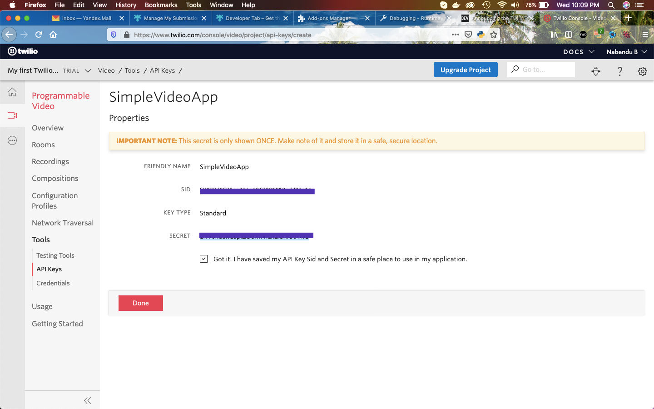Switch to the Developer Tab browser tab
The height and width of the screenshot is (409, 654).
pyautogui.click(x=253, y=18)
